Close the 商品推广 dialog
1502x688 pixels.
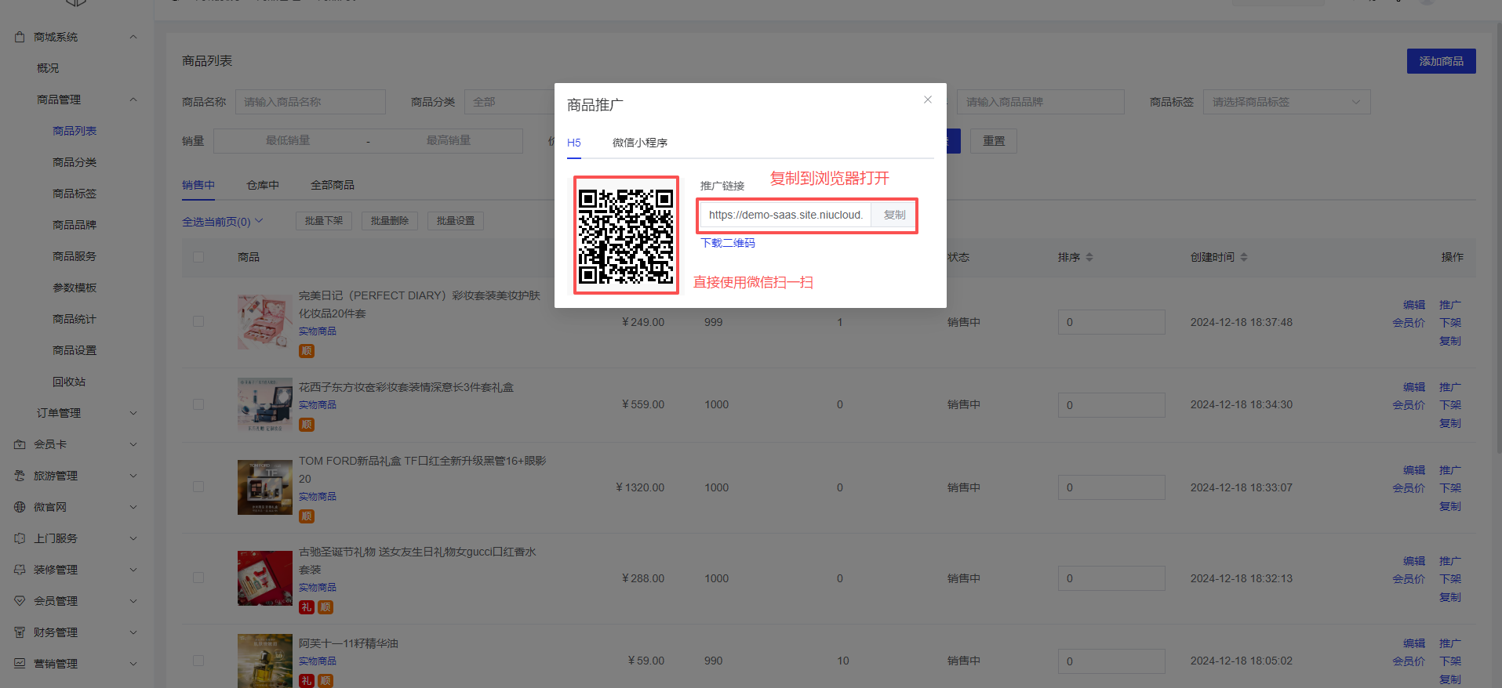pyautogui.click(x=927, y=100)
